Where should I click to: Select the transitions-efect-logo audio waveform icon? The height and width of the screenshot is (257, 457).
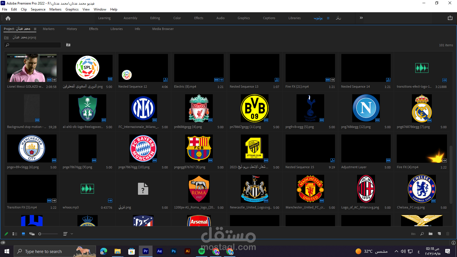click(422, 68)
